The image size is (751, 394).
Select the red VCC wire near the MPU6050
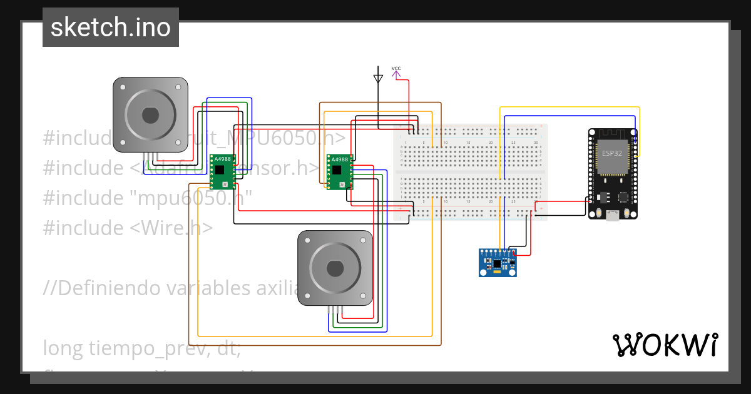coord(527,255)
